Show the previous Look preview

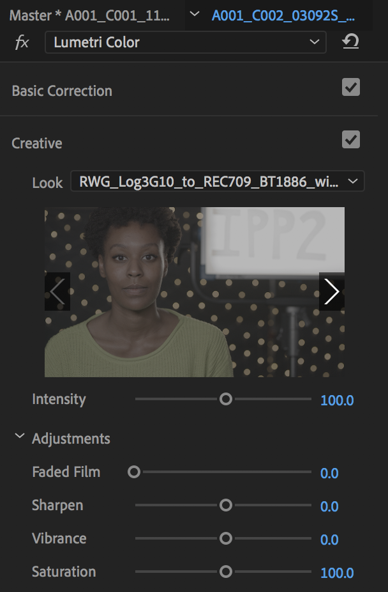click(57, 292)
